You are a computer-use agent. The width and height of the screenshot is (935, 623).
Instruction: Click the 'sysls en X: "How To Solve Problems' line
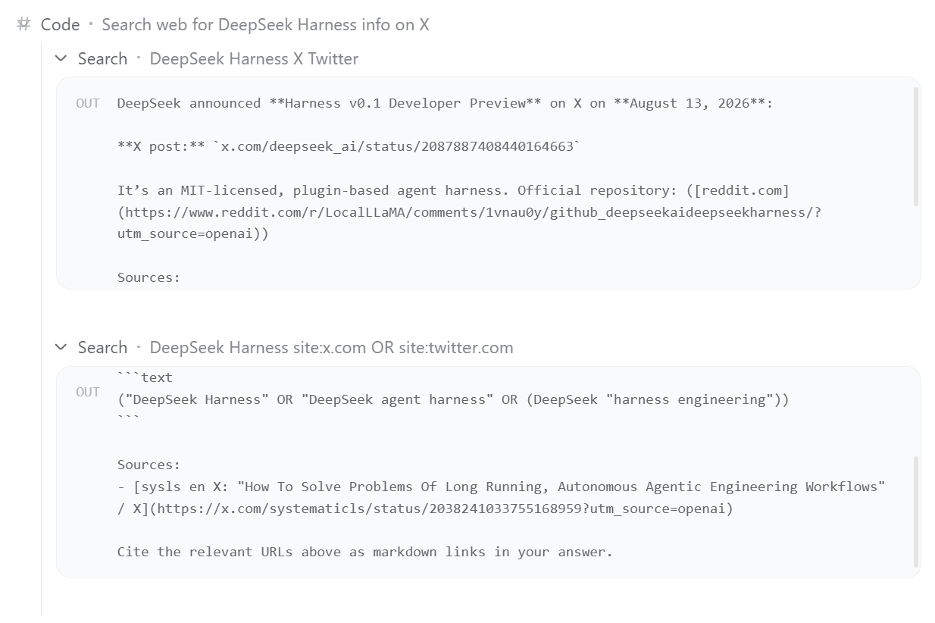tap(501, 487)
